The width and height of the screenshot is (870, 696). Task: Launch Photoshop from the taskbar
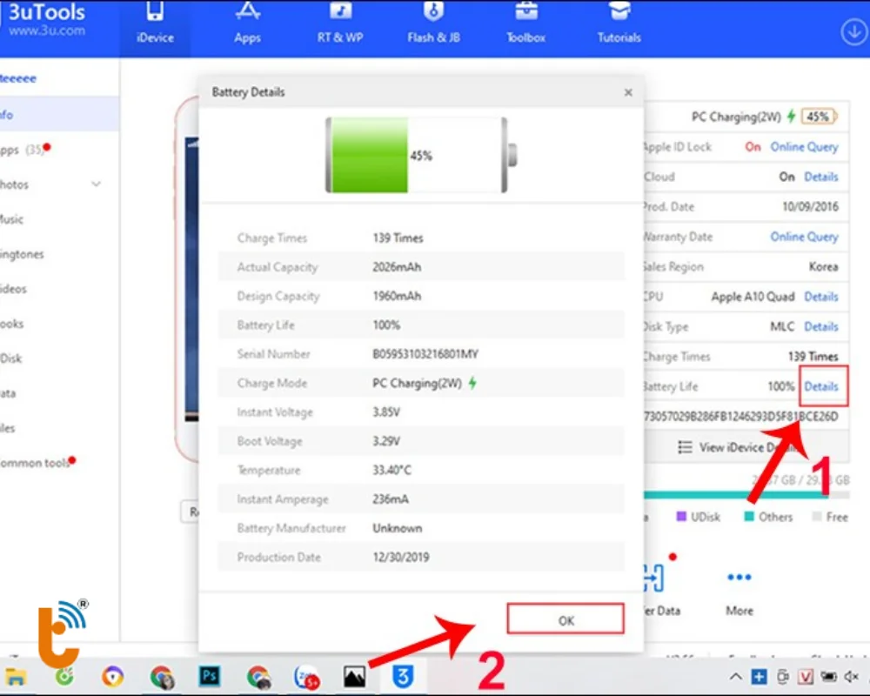coord(209,676)
